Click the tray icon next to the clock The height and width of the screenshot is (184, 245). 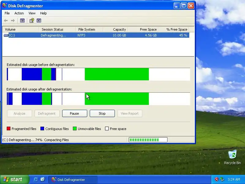tap(222, 179)
